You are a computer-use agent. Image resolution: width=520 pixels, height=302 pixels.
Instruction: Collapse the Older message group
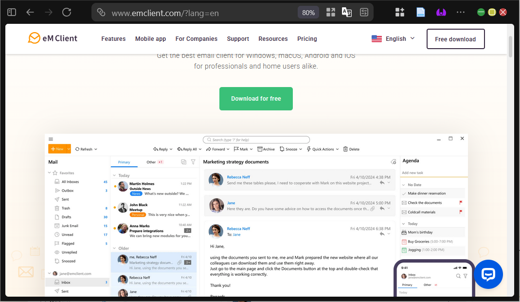(x=114, y=248)
